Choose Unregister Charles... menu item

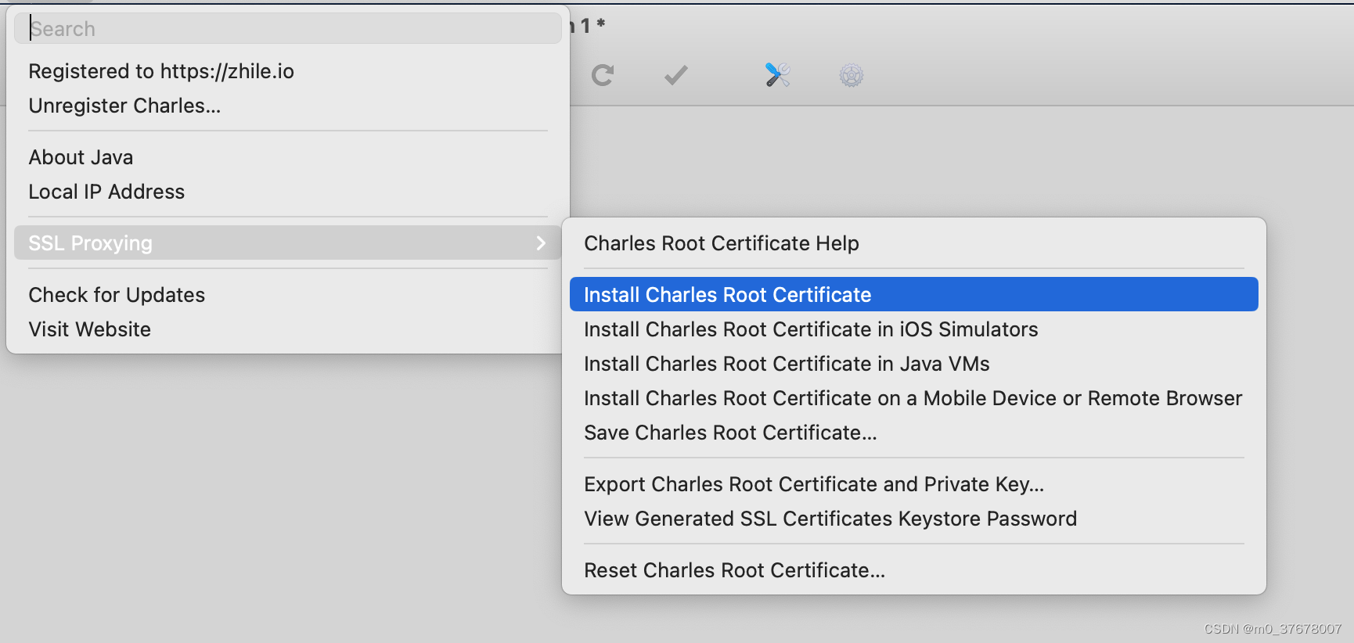pyautogui.click(x=288, y=106)
